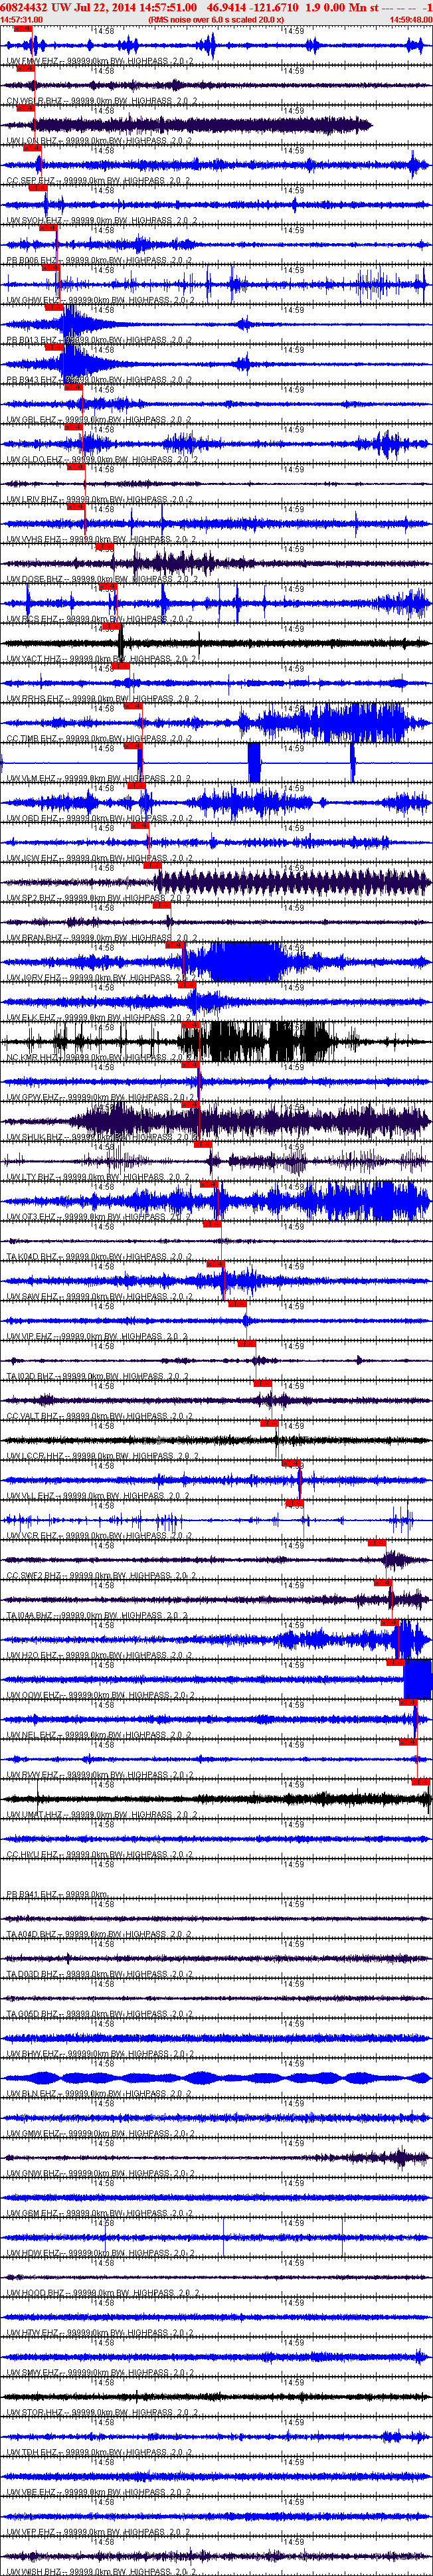Click the event ID 60824432 in header
433x2576 pixels.
(24, 7)
